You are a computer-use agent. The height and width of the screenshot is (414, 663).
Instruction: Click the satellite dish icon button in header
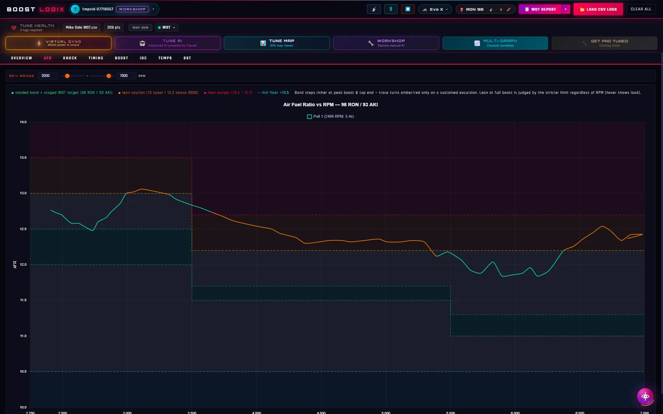(374, 9)
